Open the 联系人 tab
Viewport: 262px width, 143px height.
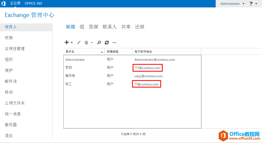pyautogui.click(x=110, y=27)
